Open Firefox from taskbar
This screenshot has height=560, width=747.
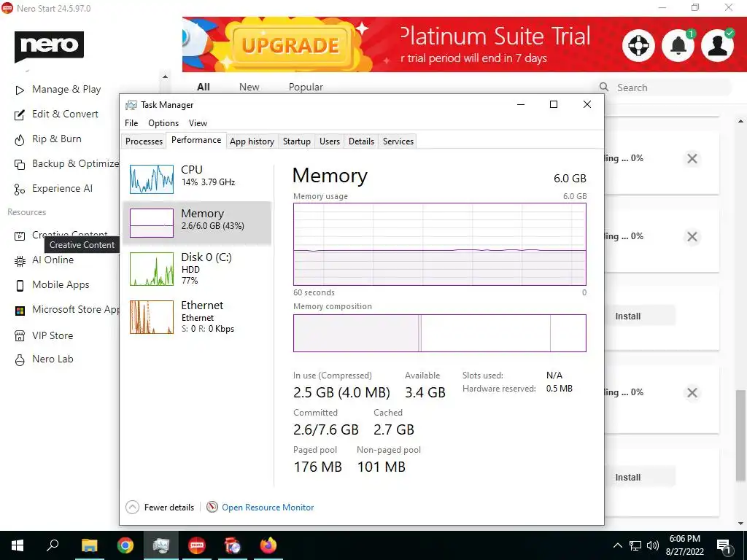tap(268, 545)
